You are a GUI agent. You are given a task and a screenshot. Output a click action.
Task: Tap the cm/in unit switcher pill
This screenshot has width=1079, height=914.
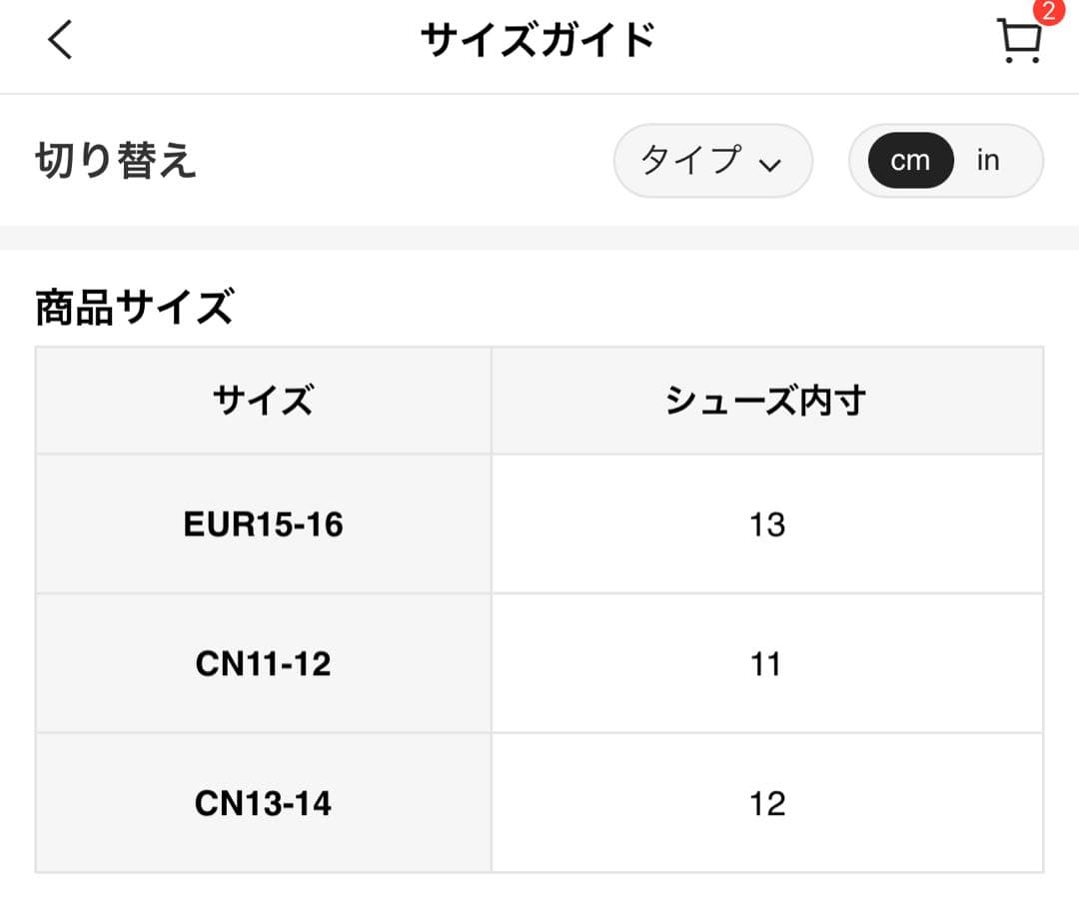tap(945, 161)
